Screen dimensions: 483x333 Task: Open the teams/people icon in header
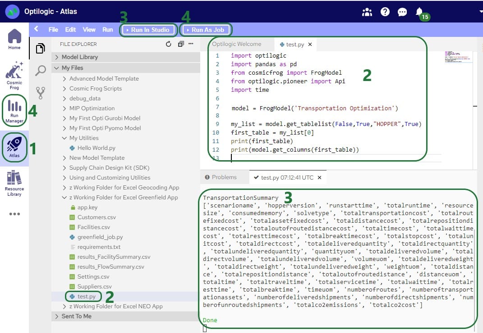coord(367,12)
